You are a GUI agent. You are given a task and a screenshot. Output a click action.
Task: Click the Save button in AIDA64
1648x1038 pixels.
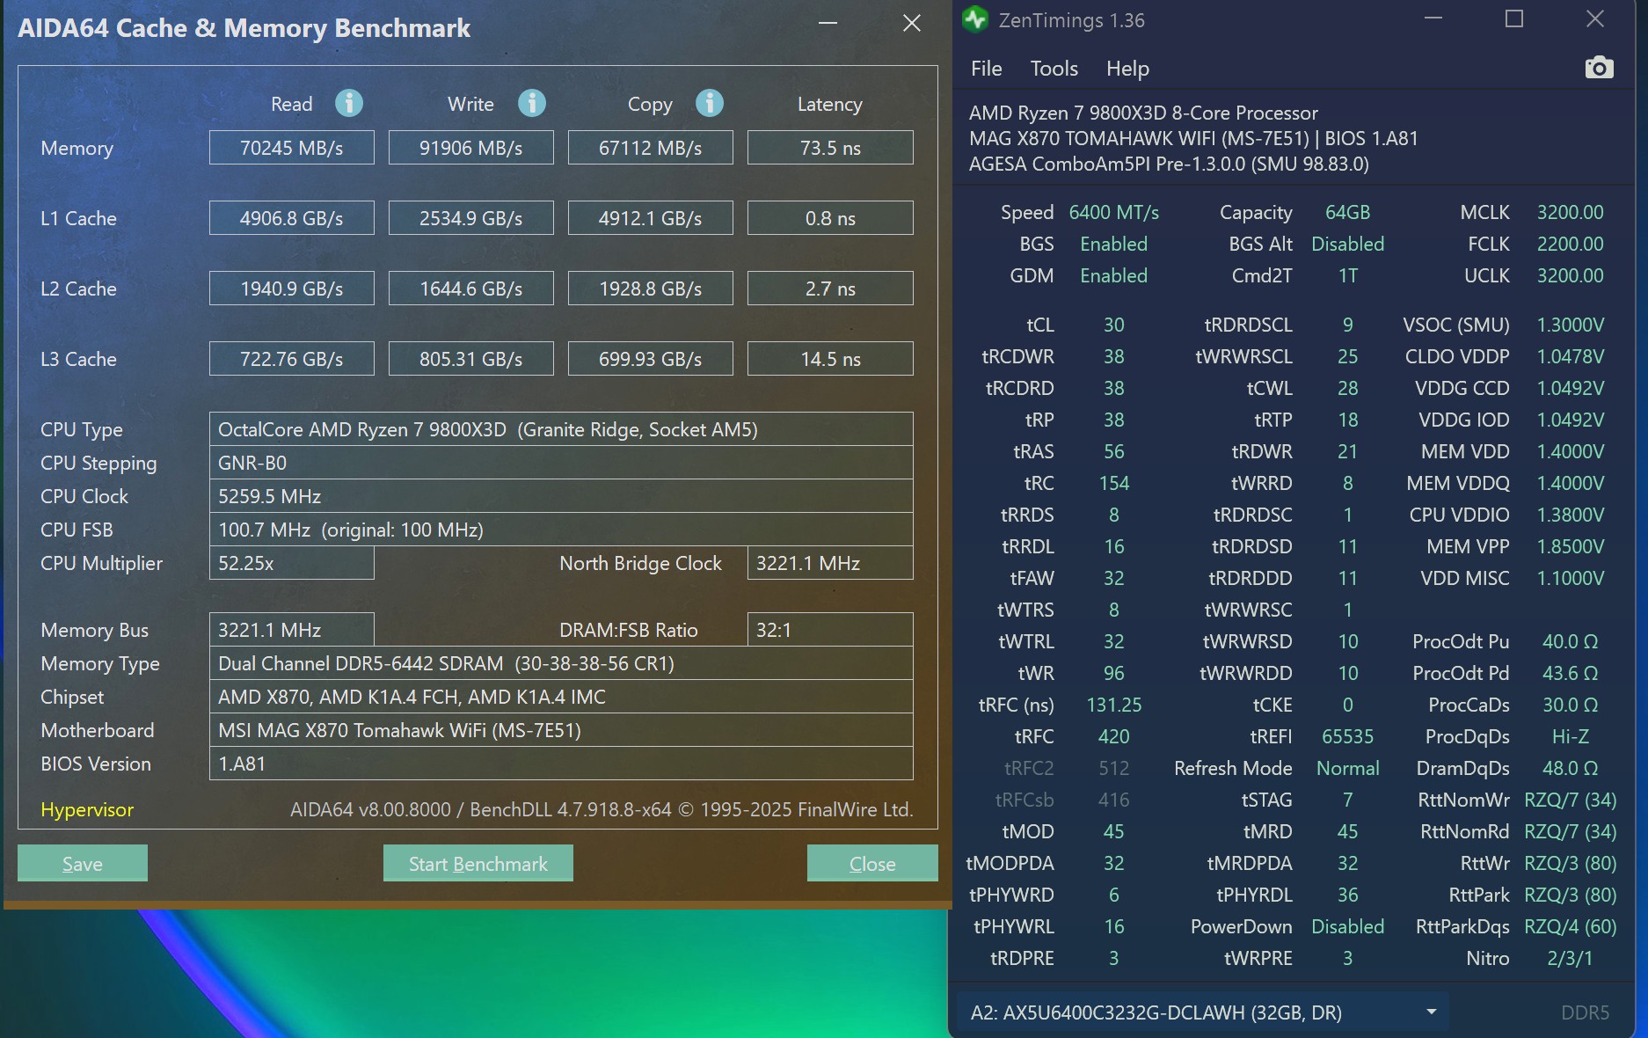coord(83,864)
